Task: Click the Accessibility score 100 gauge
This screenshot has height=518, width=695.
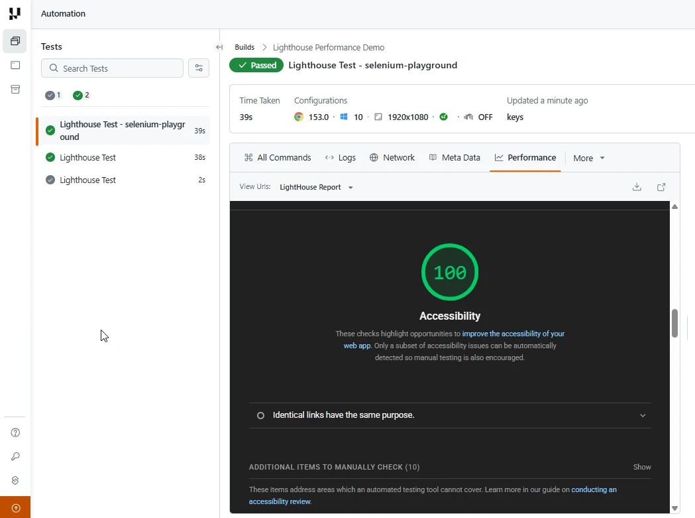Action: click(449, 272)
